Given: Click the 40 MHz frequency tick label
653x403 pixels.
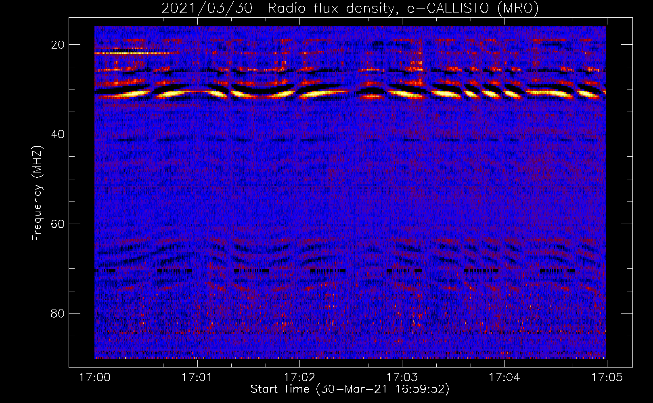Looking at the screenshot, I should (58, 134).
